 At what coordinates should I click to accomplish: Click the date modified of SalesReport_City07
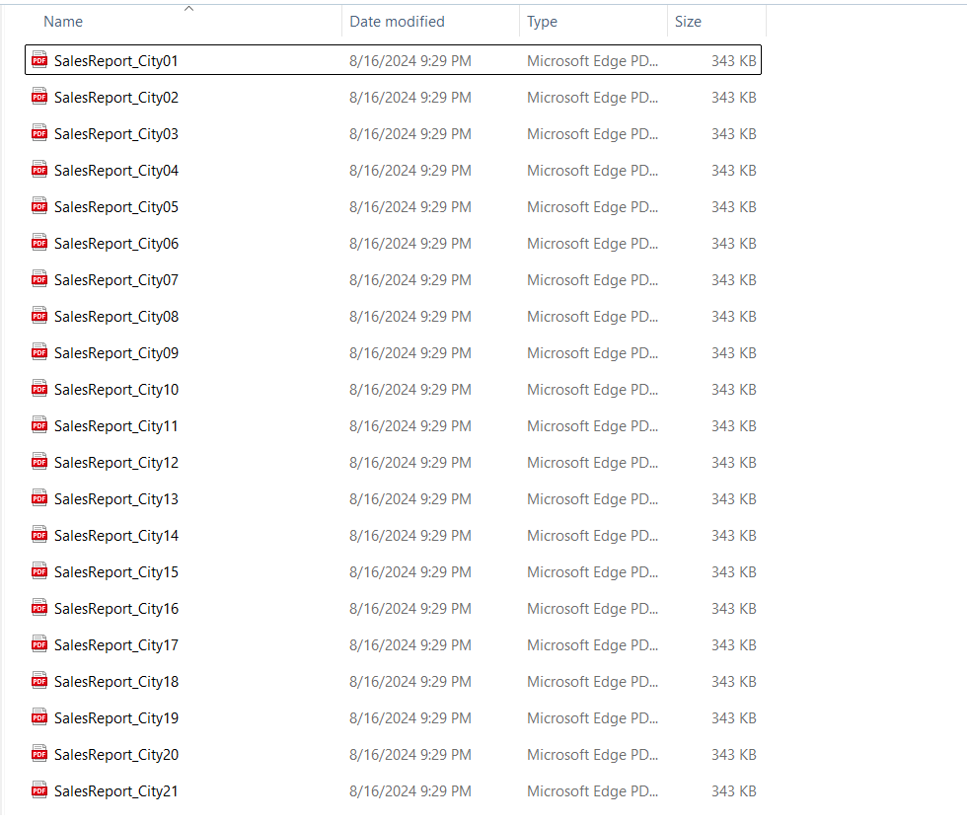point(410,280)
